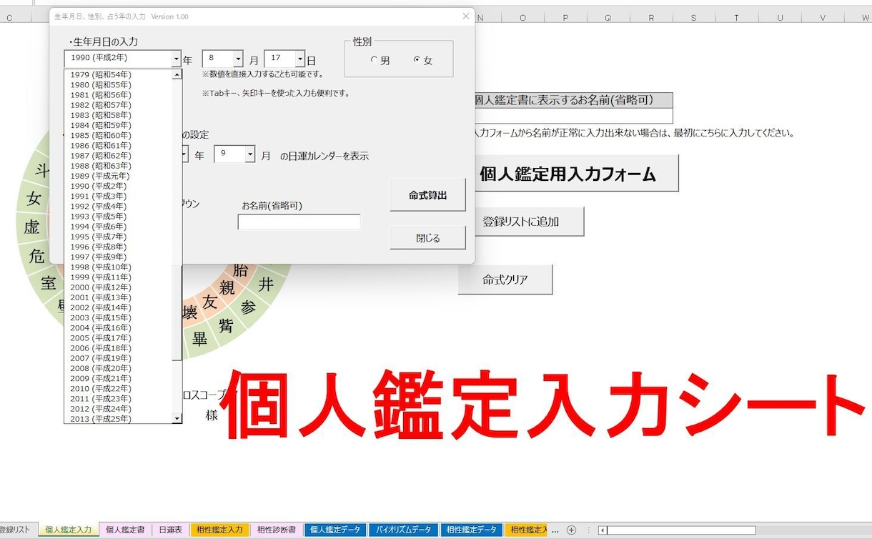Switch to the バイオリズムデータ sheet tab
The height and width of the screenshot is (539, 872).
[404, 530]
